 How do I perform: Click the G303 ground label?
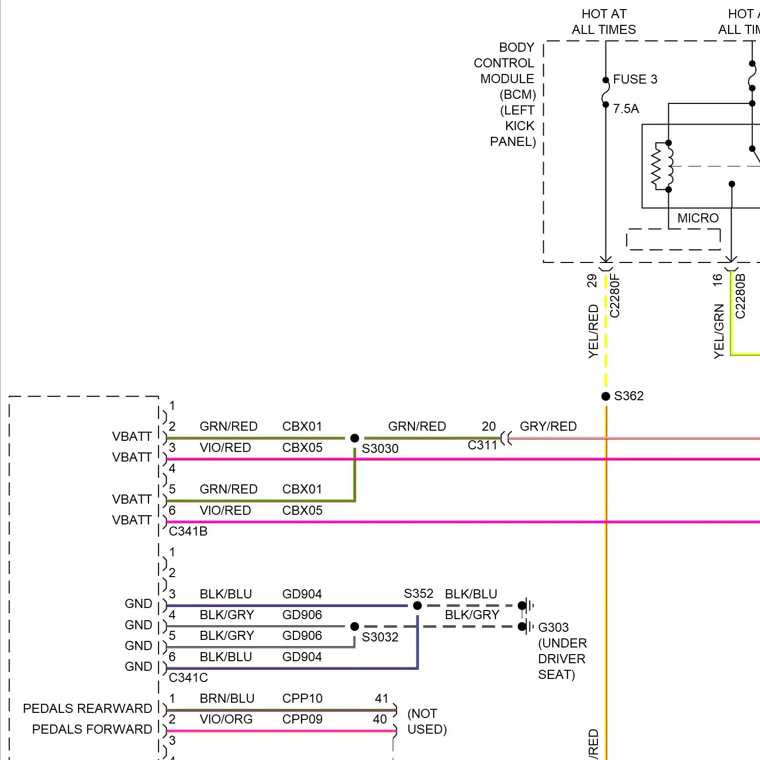(553, 627)
